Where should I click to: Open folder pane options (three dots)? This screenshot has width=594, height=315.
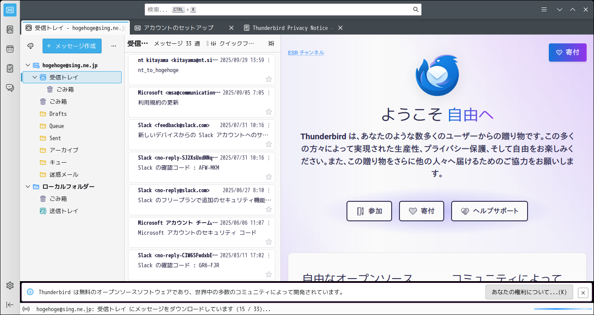click(114, 46)
